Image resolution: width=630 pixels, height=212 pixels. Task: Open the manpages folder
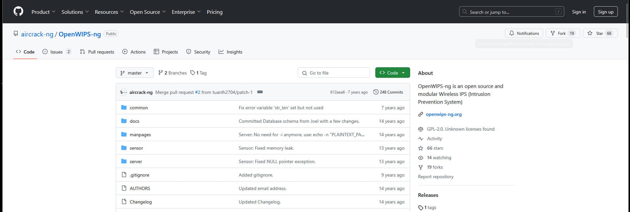[140, 135]
